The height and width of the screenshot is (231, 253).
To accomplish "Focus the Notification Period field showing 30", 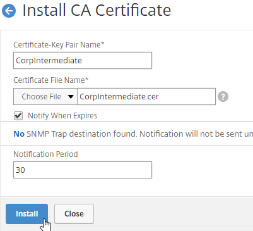I will point(83,170).
